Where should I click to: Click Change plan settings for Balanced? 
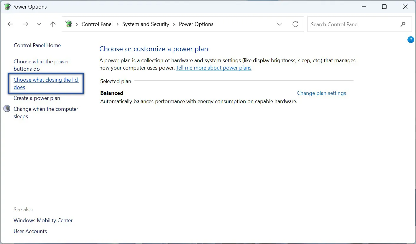click(321, 93)
